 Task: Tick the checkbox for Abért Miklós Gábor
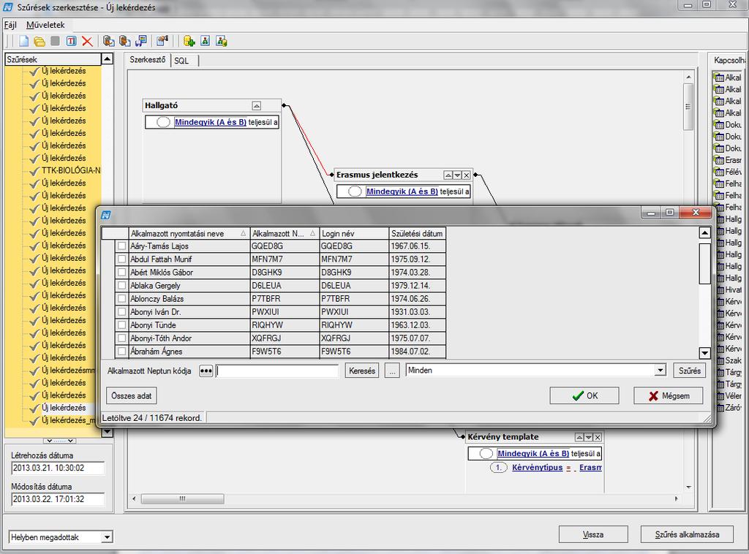click(x=122, y=273)
